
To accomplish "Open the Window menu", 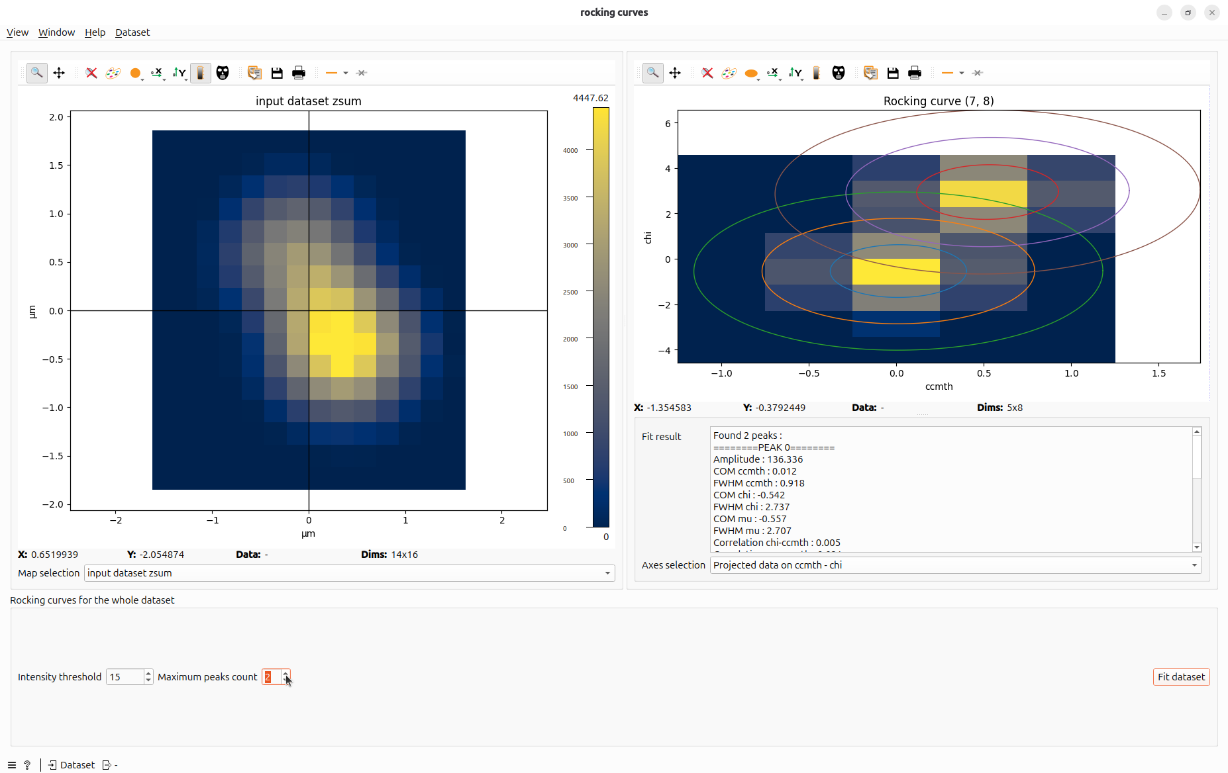I will point(56,32).
